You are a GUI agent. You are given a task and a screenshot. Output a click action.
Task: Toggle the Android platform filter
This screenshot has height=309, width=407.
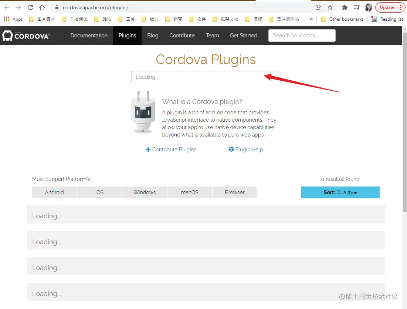click(x=54, y=192)
